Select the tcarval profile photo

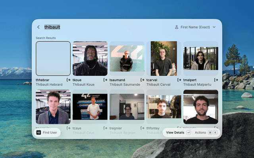[164, 58]
